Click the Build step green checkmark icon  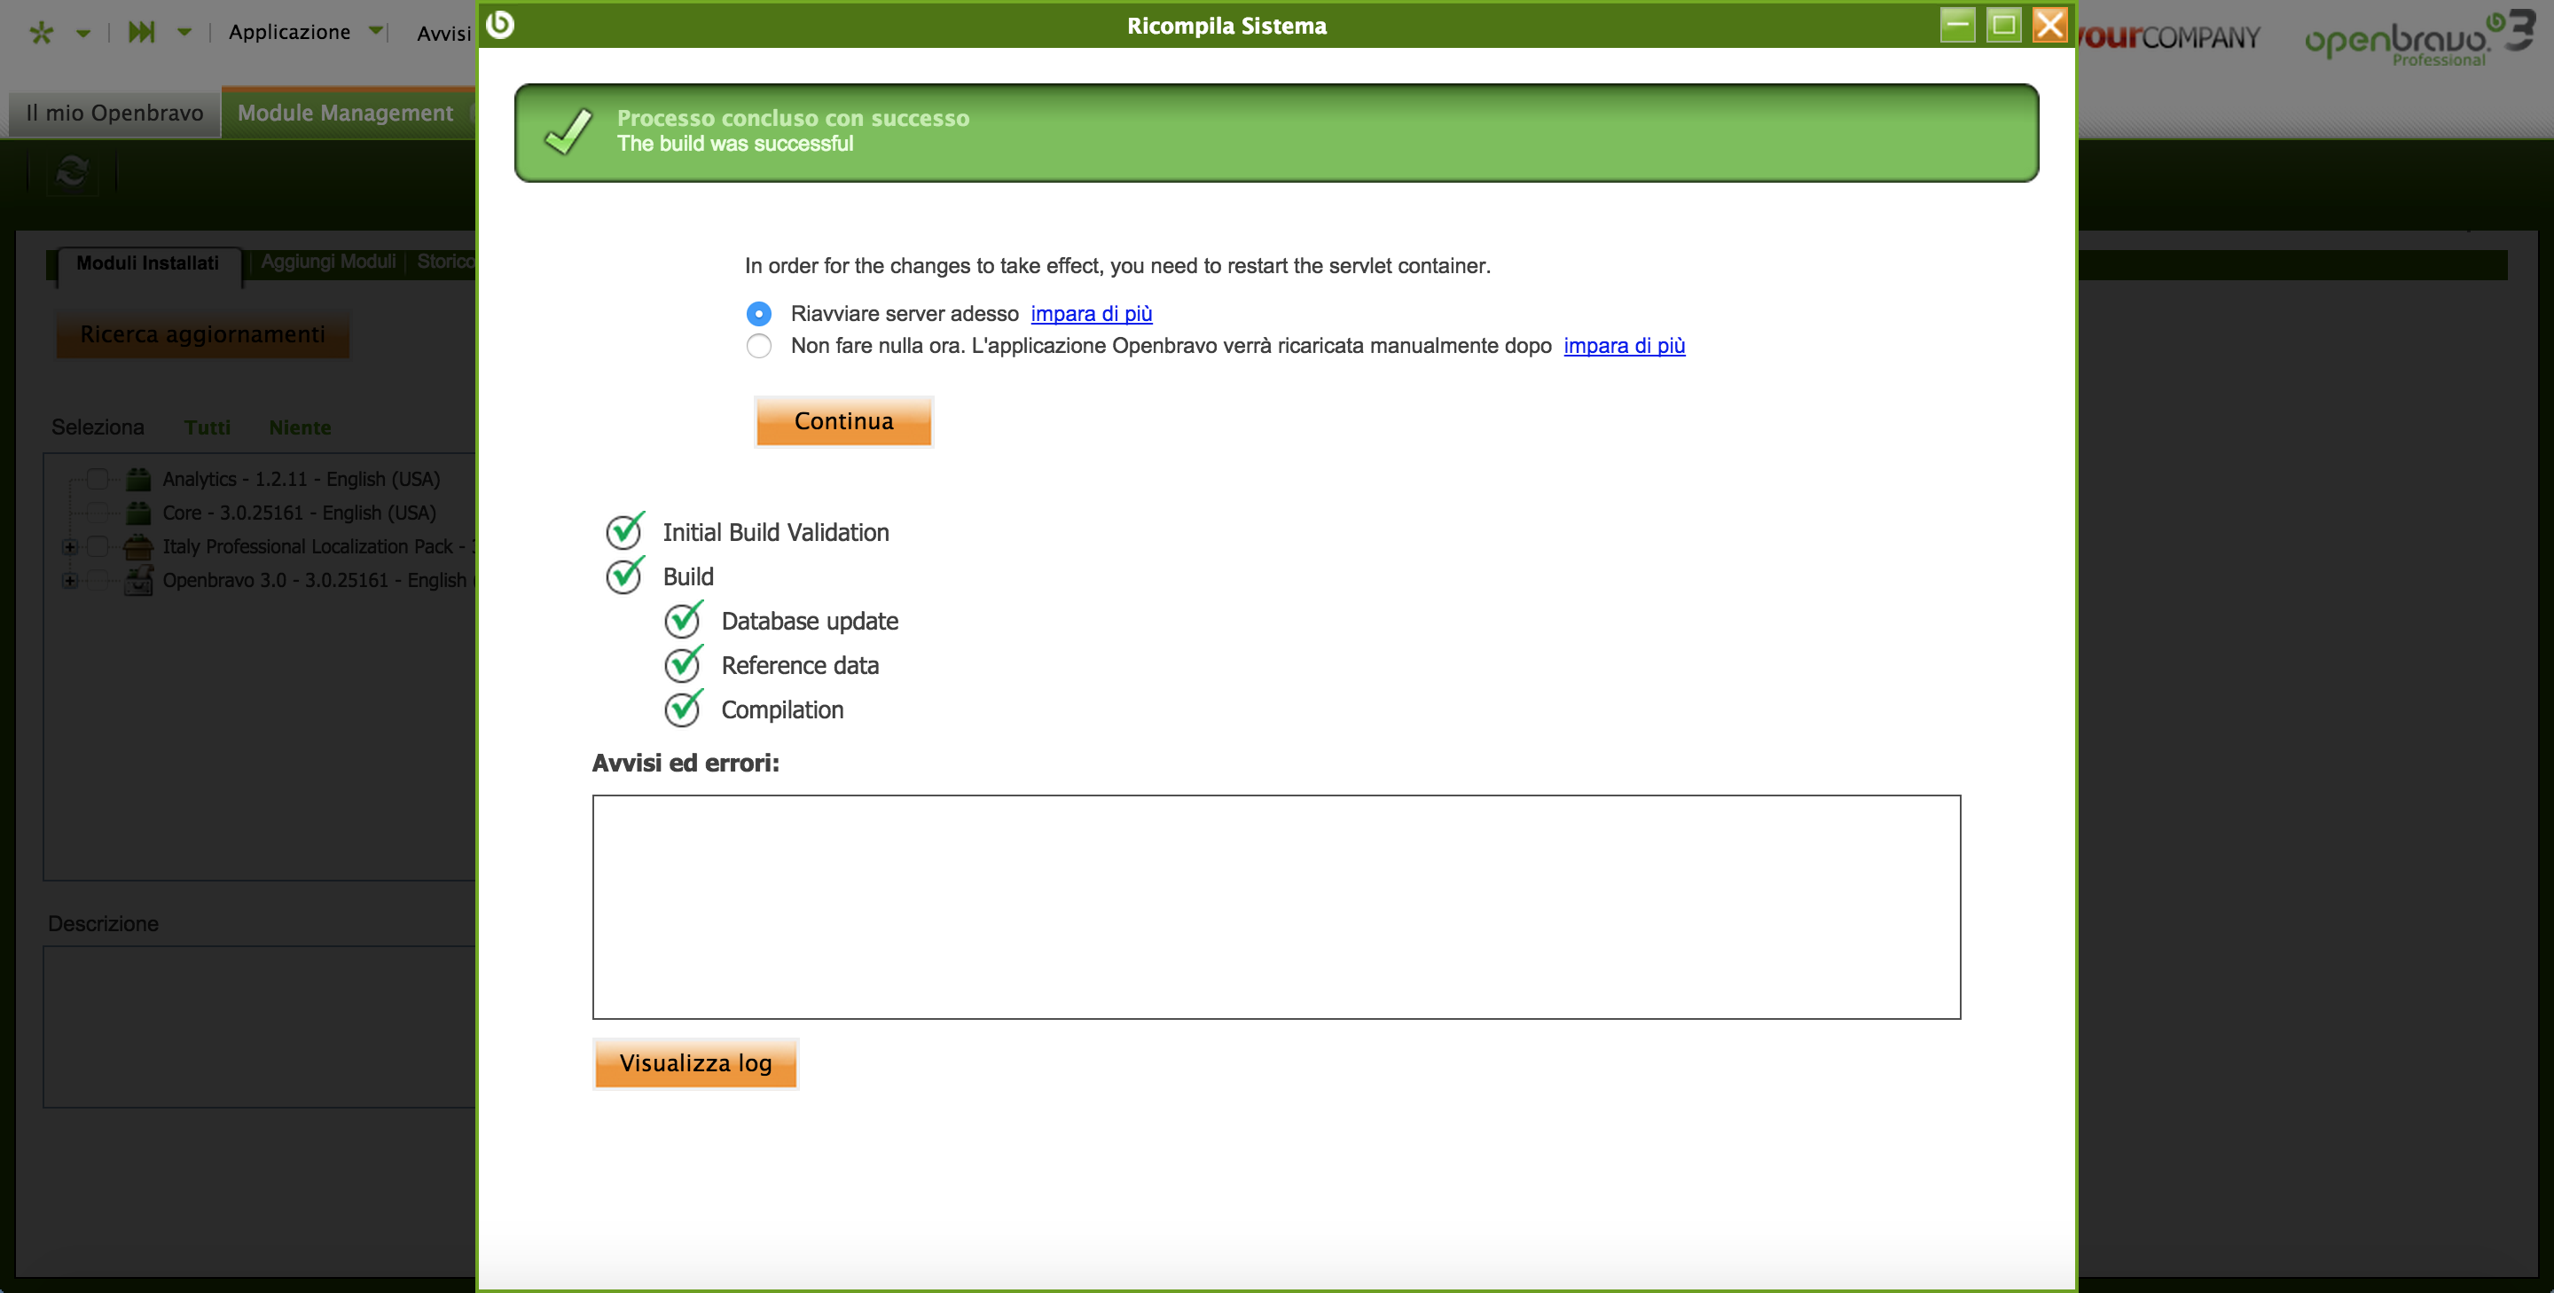[624, 576]
